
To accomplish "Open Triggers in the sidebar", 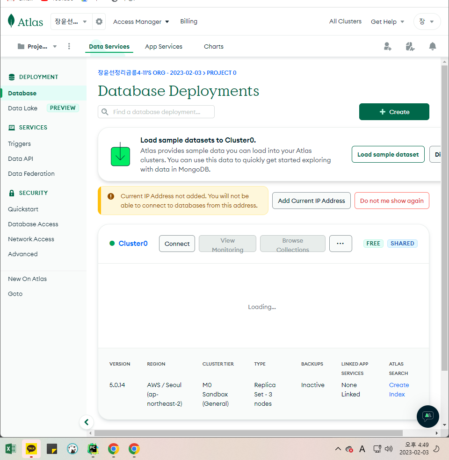I will point(19,144).
